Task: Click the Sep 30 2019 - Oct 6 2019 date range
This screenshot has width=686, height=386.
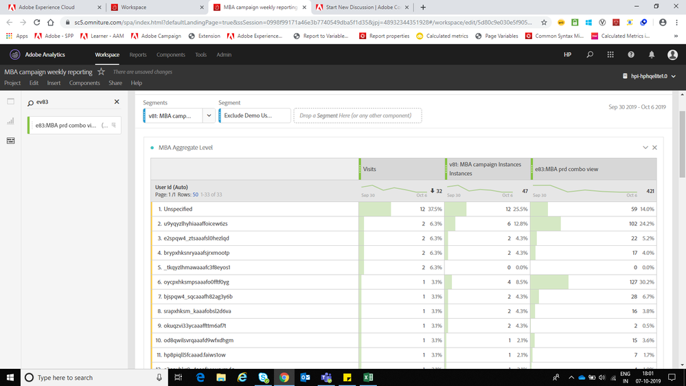Action: [637, 106]
